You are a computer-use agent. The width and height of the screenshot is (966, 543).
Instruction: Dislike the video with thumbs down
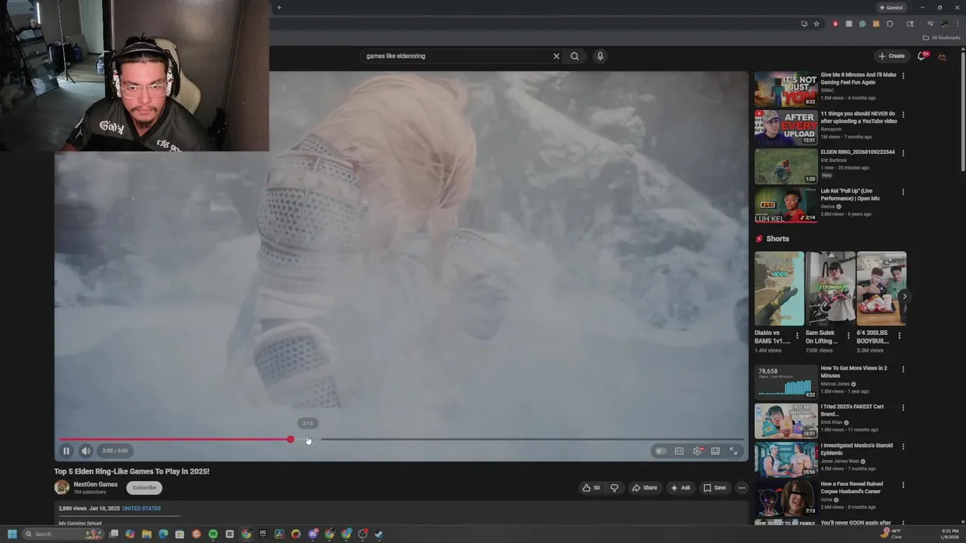click(x=614, y=488)
